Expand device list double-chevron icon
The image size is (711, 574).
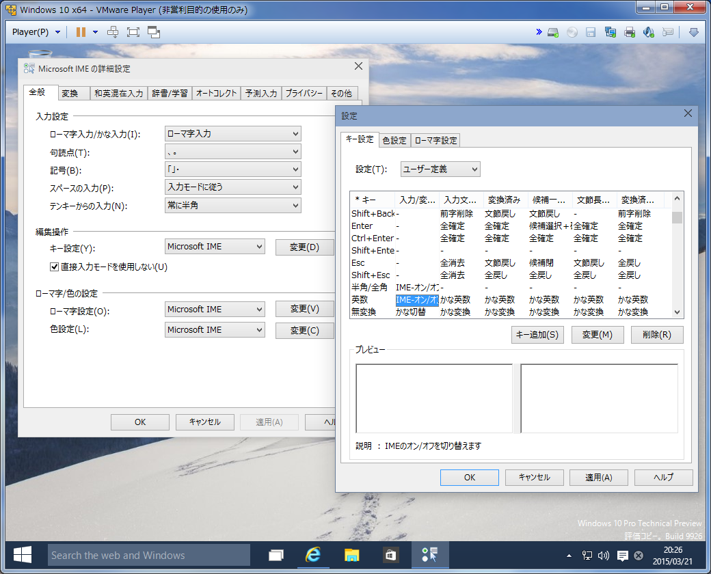click(539, 31)
